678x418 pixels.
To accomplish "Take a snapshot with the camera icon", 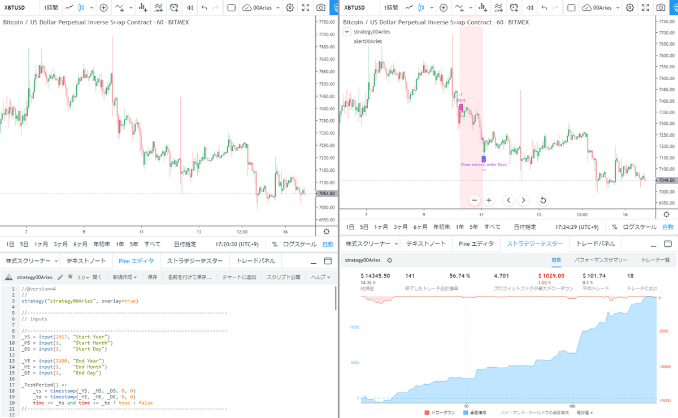I will (320, 7).
